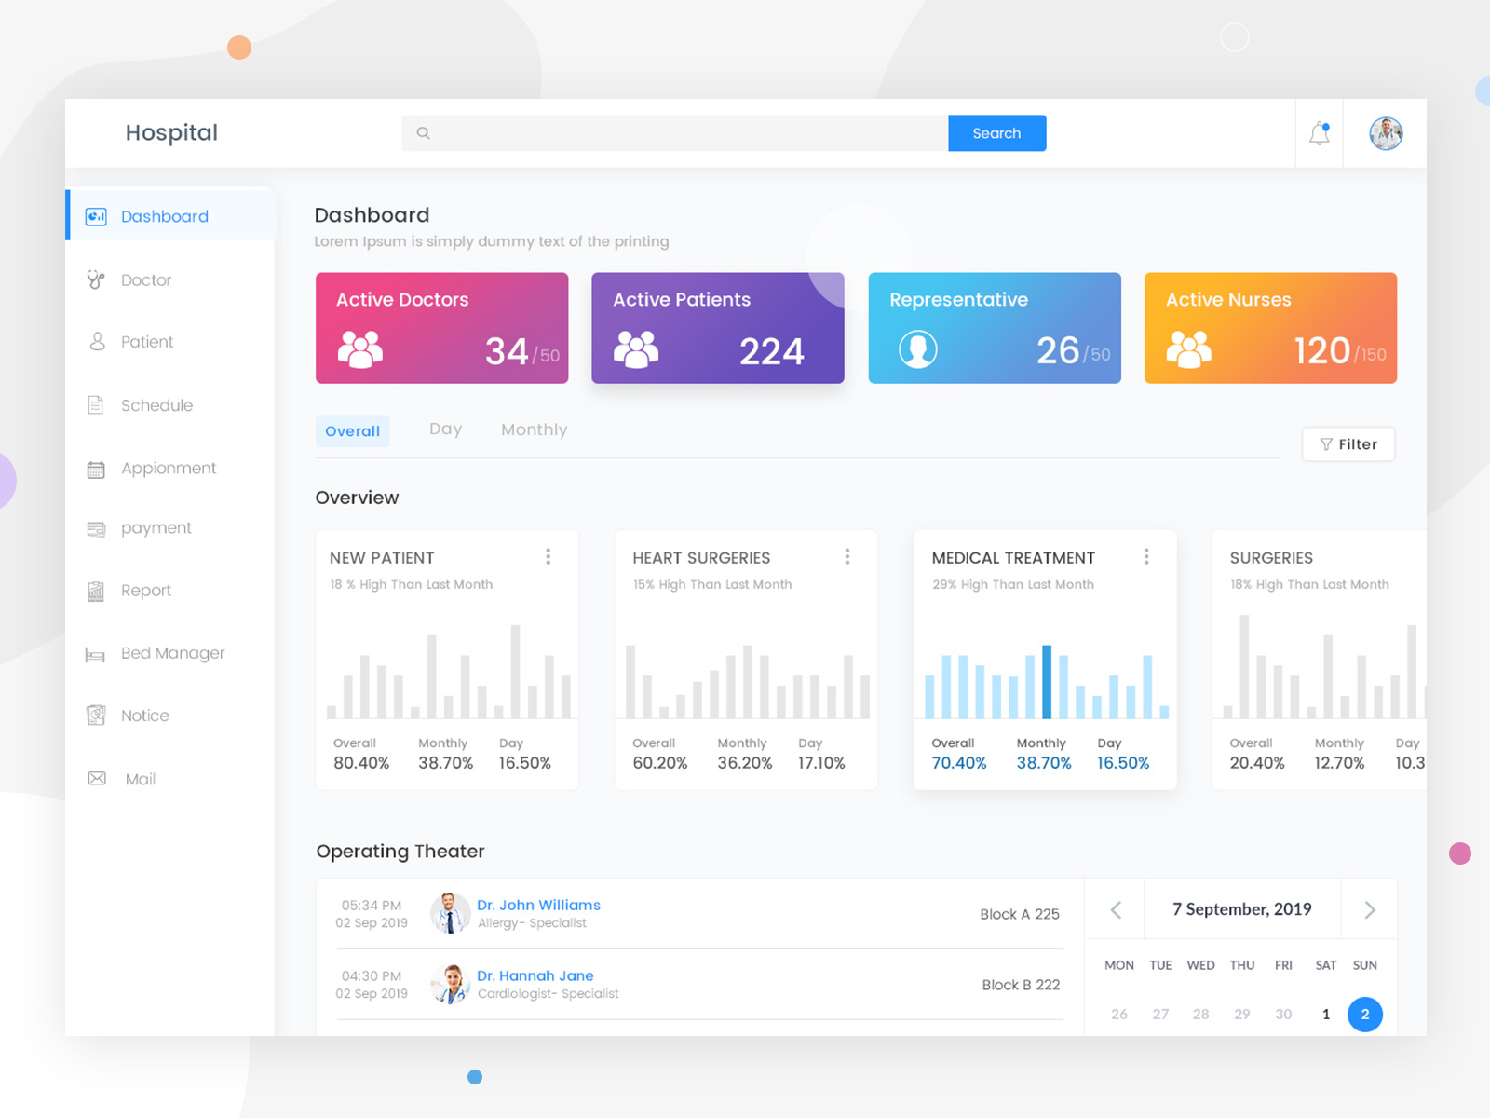The image size is (1490, 1118).
Task: Click the profile avatar in the header
Action: click(x=1386, y=133)
